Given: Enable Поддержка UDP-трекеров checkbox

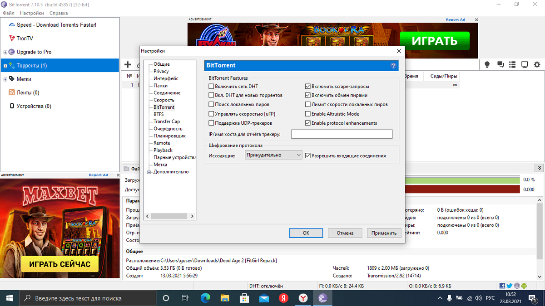Looking at the screenshot, I should pyautogui.click(x=211, y=123).
